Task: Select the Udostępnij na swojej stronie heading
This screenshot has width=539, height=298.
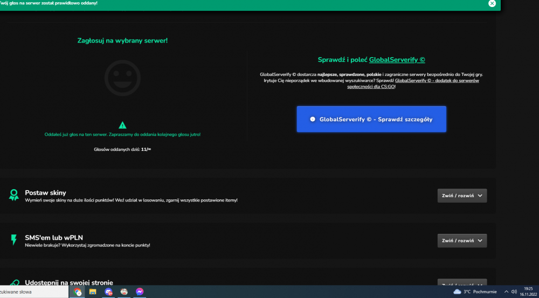Action: 69,282
